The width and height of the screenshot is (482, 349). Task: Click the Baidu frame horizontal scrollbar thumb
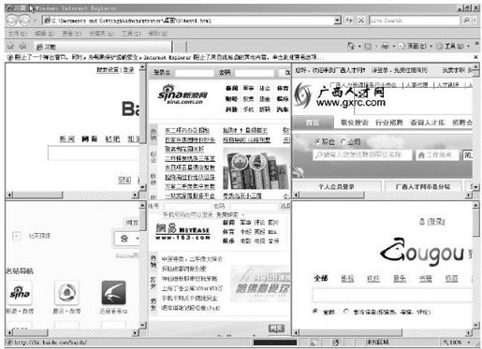tap(37, 195)
